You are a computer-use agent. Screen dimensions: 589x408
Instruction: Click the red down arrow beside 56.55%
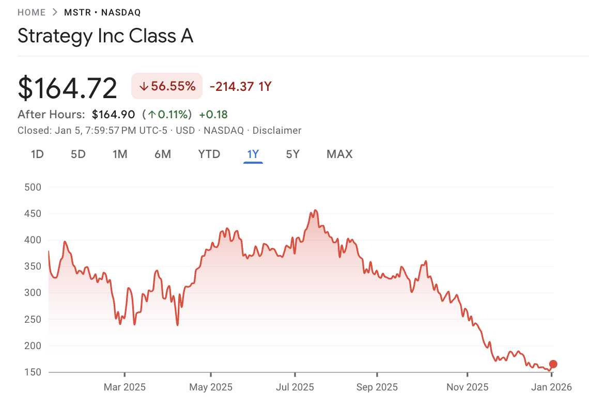(x=144, y=87)
